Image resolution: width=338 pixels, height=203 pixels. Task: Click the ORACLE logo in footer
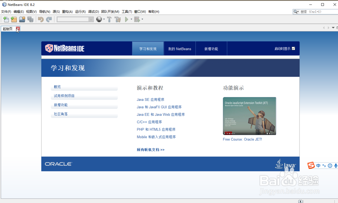click(58, 164)
